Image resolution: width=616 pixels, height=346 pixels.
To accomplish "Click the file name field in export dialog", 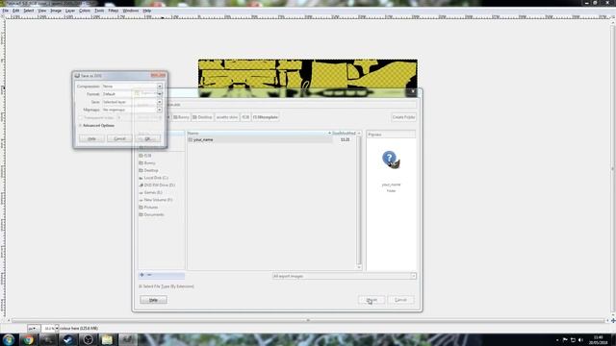I will click(291, 105).
